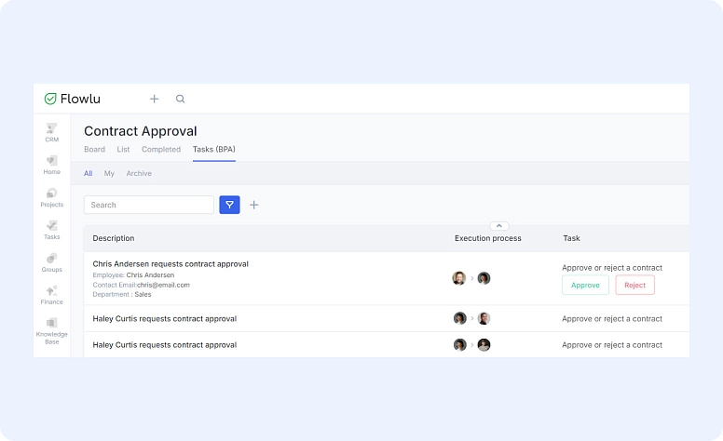Open Groups from the sidebar
The image size is (723, 441).
51,262
